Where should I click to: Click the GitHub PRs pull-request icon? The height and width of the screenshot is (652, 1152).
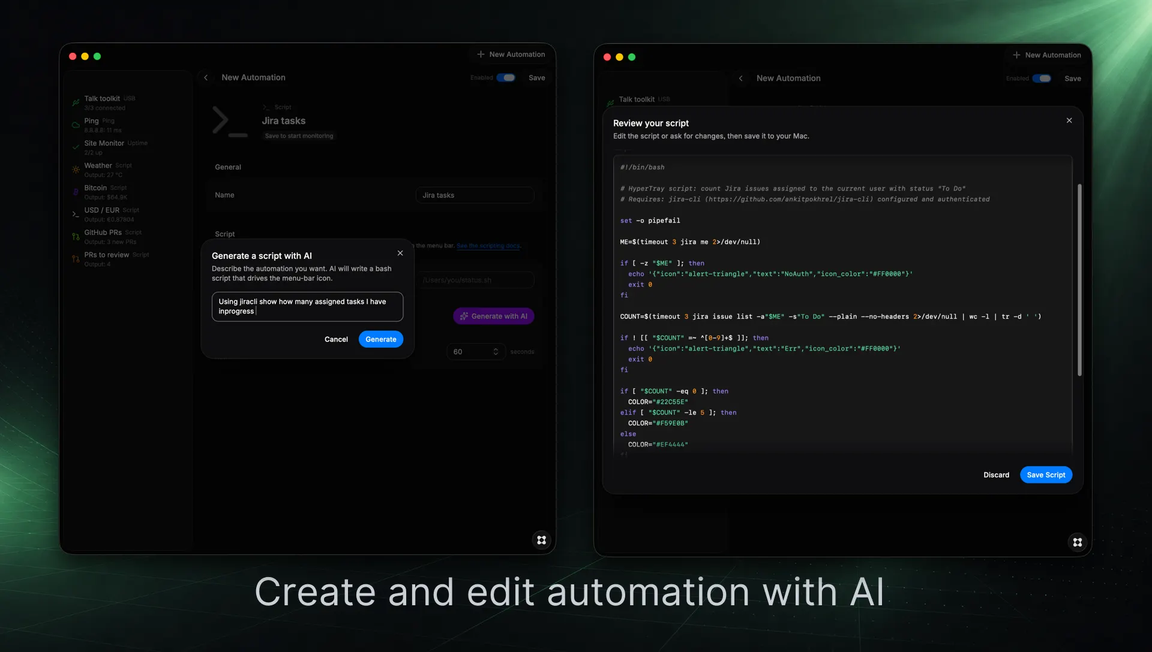point(76,237)
